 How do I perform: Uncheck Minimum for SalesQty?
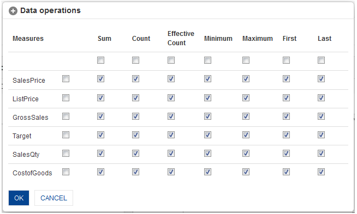(207, 154)
